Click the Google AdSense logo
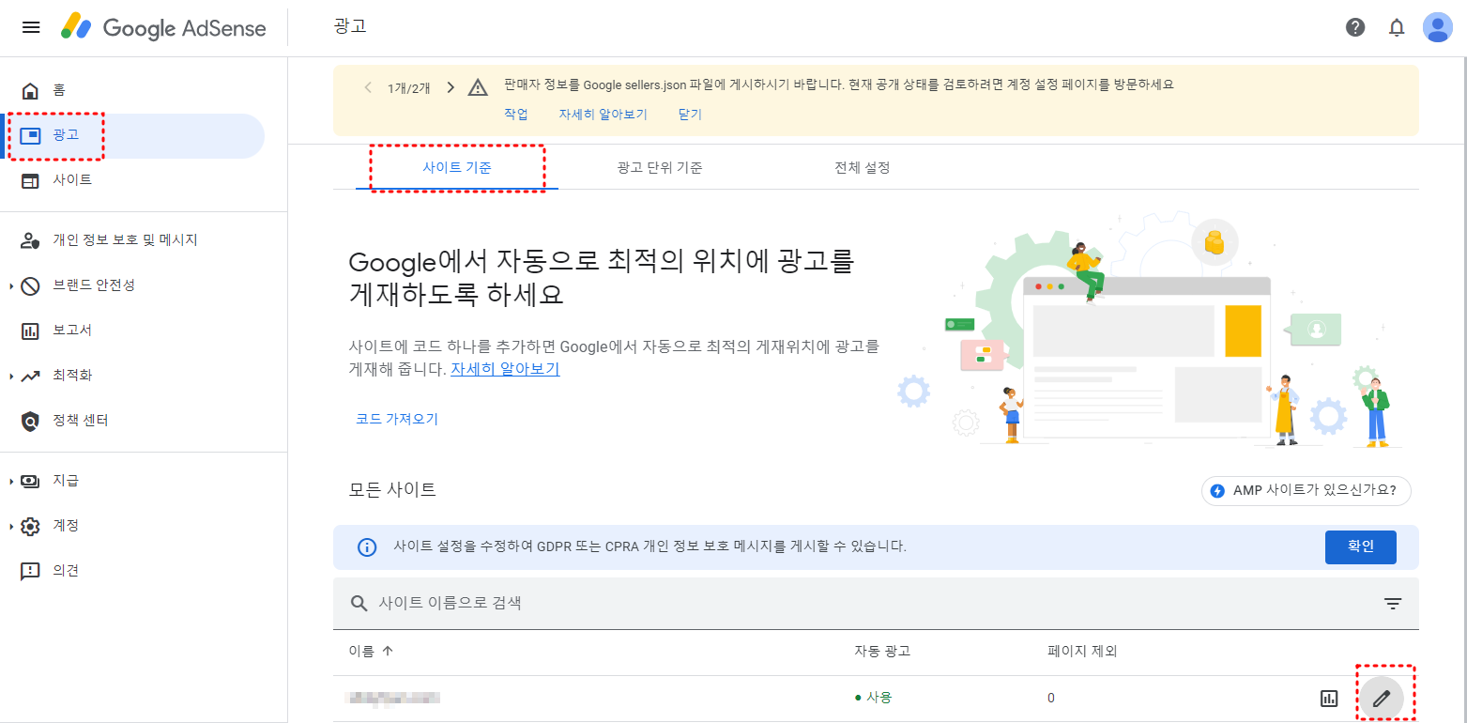The height and width of the screenshot is (723, 1467). point(163,27)
